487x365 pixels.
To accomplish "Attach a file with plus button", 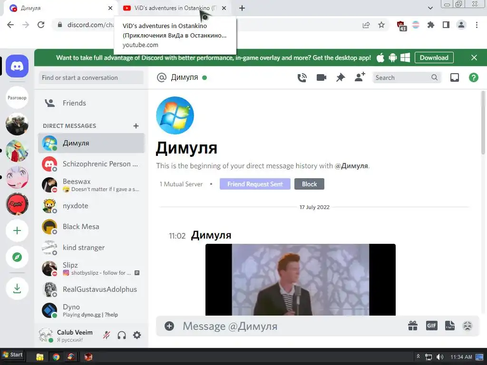I will 169,326.
